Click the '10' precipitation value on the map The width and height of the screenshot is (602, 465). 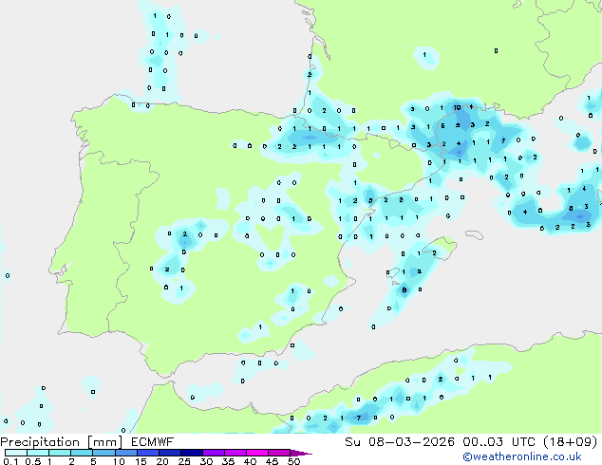tap(457, 108)
